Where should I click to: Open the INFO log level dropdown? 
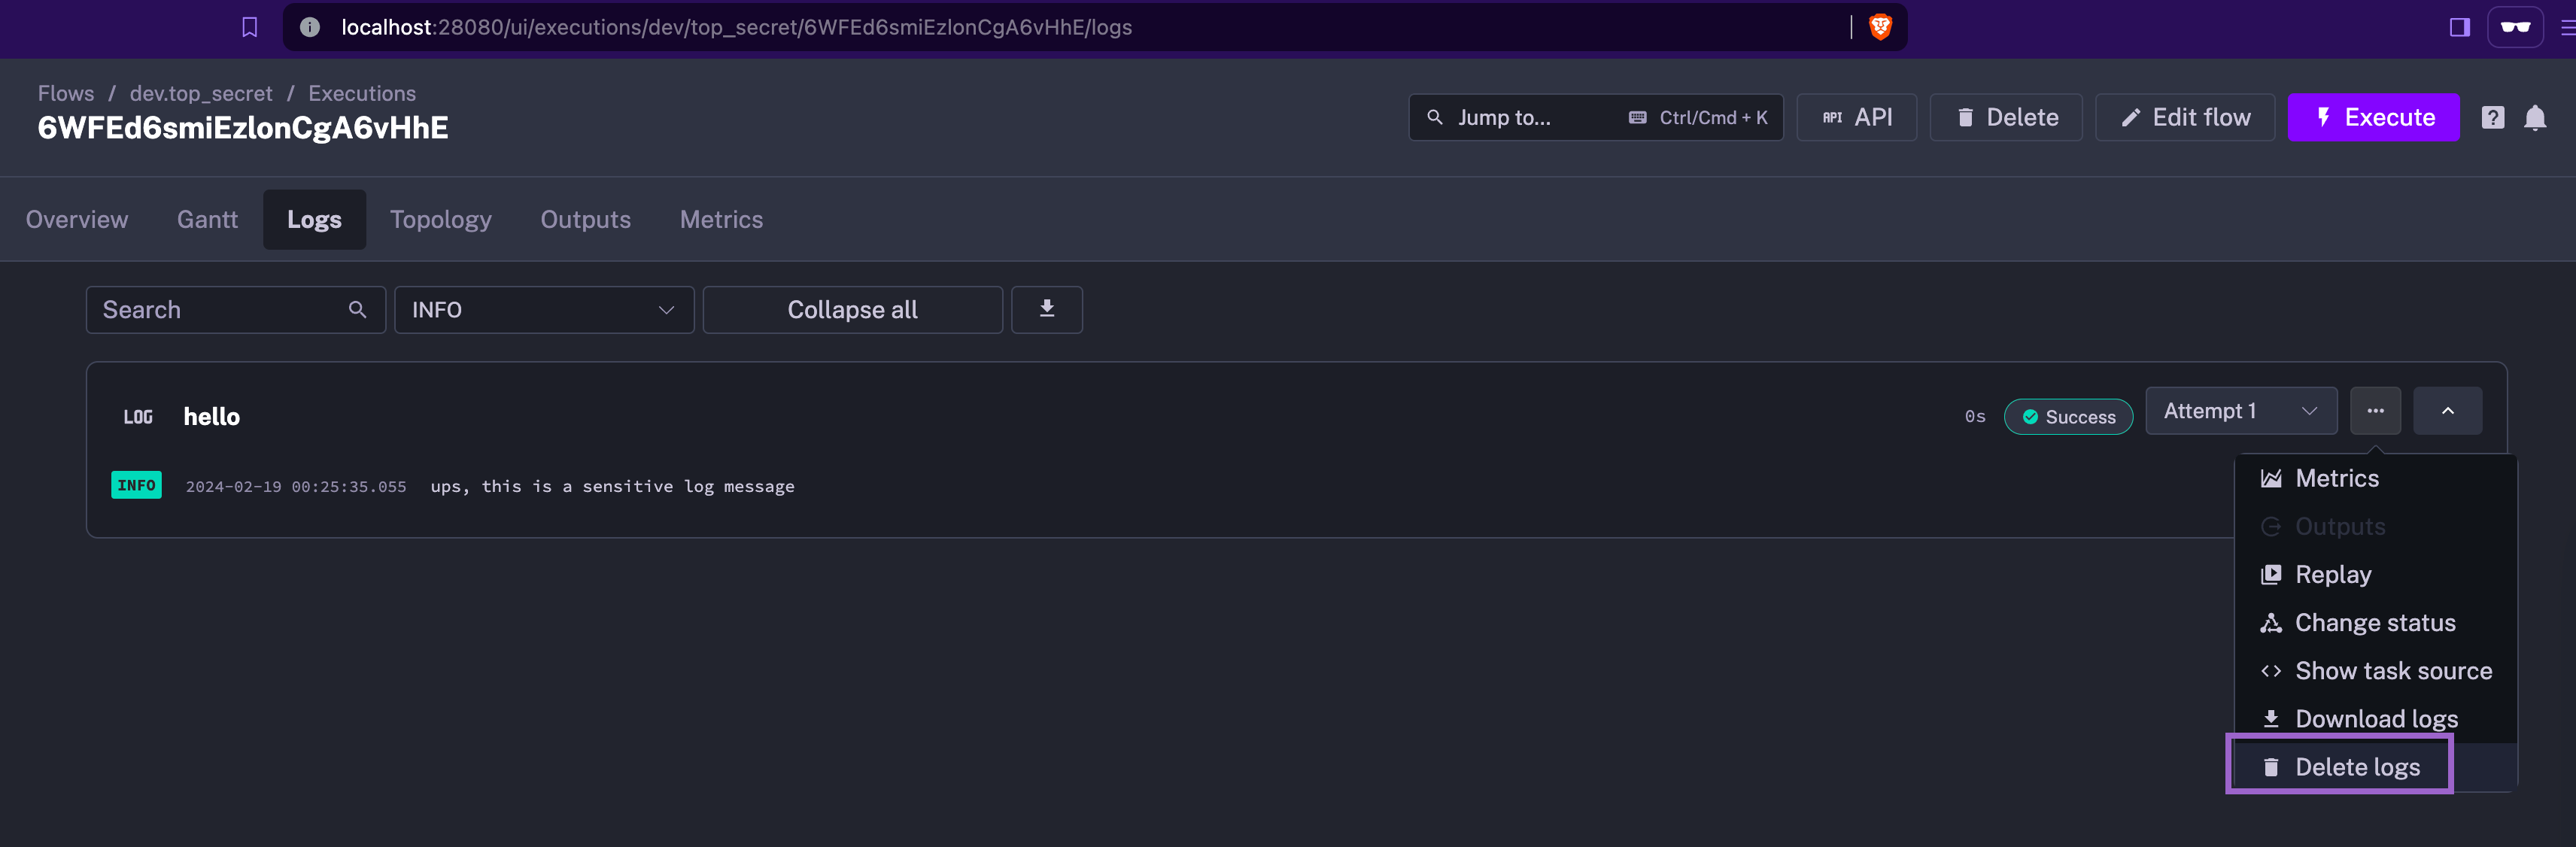[544, 310]
